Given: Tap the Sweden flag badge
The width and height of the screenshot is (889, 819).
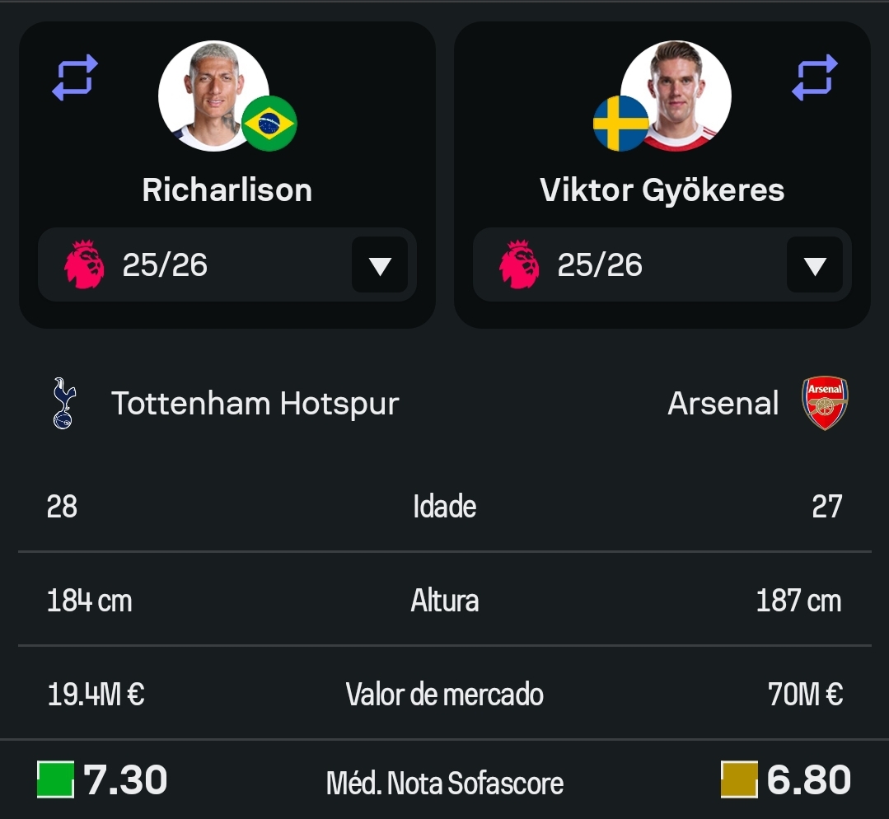Looking at the screenshot, I should [x=621, y=123].
